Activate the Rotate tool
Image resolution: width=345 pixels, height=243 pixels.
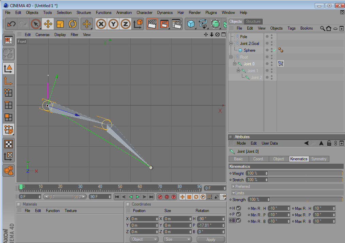point(72,24)
